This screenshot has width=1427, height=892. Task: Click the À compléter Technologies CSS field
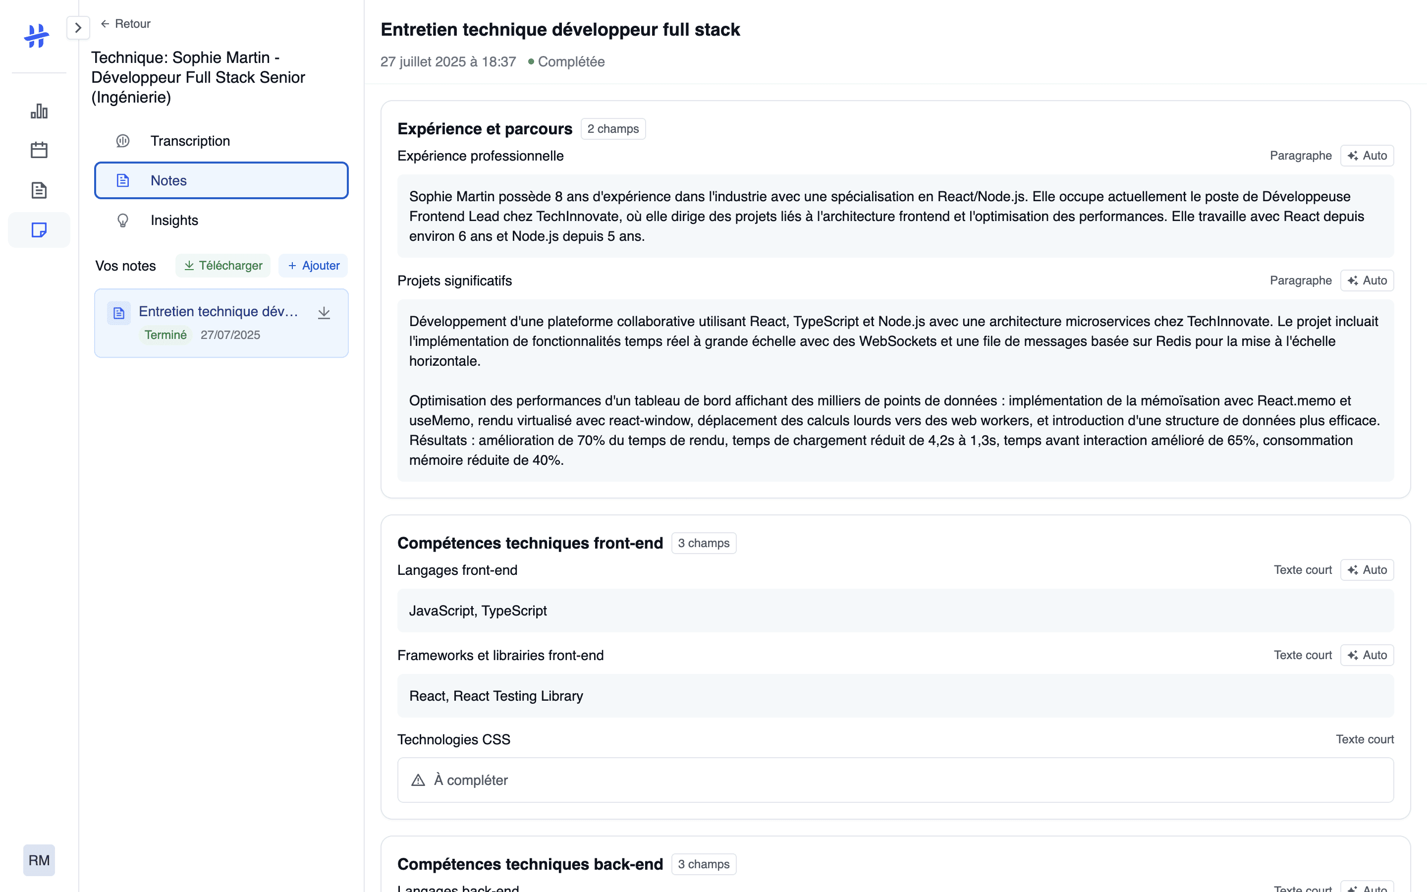[x=894, y=780]
